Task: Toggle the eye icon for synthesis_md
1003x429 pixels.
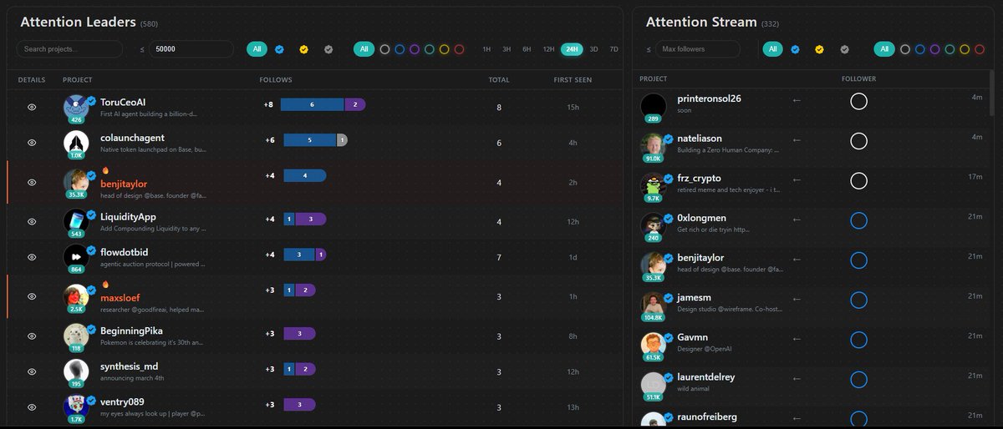Action: [32, 372]
